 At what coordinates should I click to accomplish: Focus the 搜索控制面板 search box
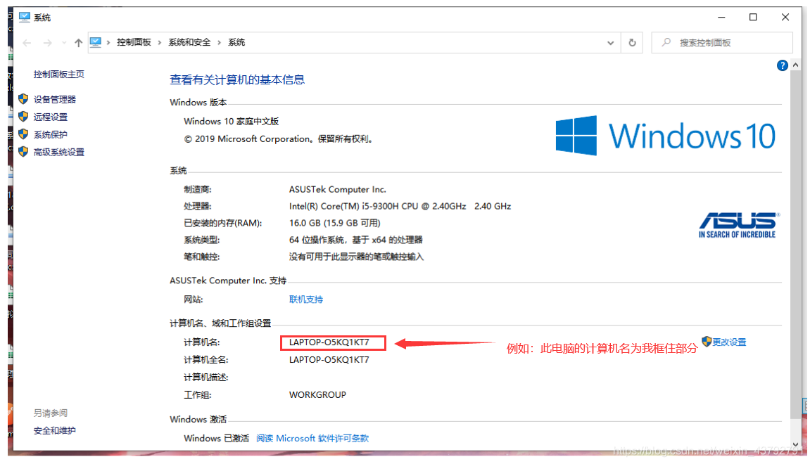[721, 43]
